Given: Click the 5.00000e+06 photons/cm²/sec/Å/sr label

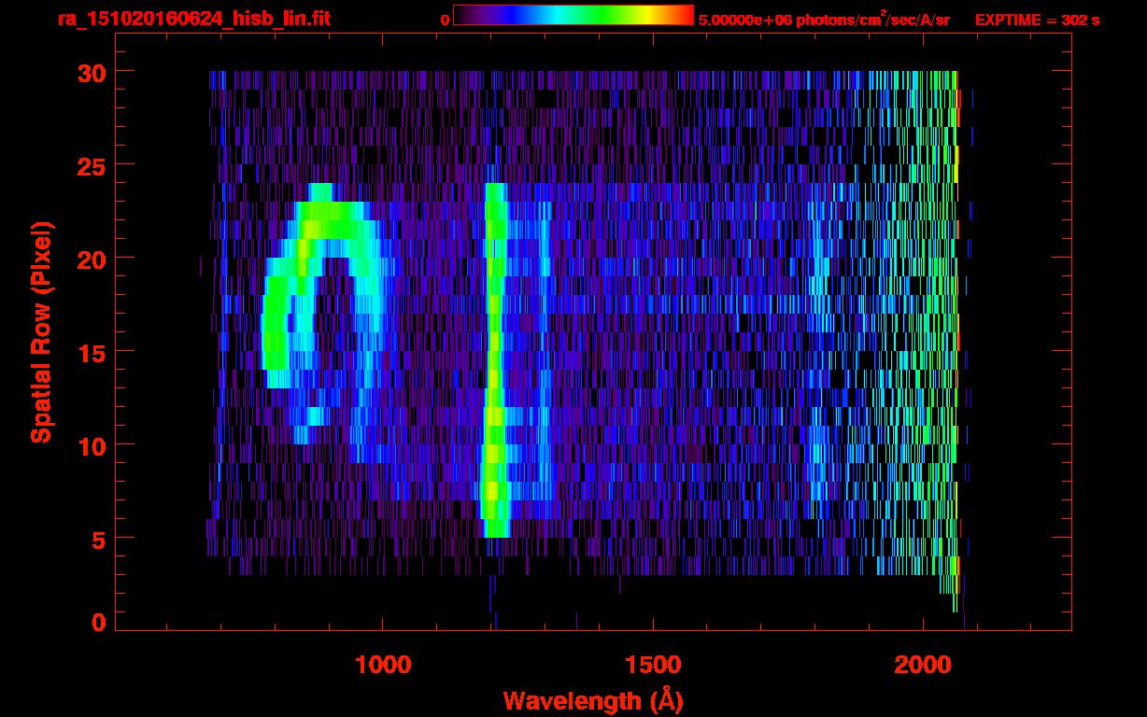Looking at the screenshot, I should coord(824,20).
